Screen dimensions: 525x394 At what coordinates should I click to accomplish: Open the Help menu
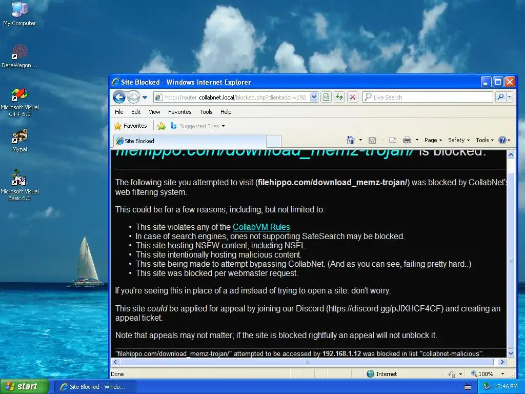point(226,112)
